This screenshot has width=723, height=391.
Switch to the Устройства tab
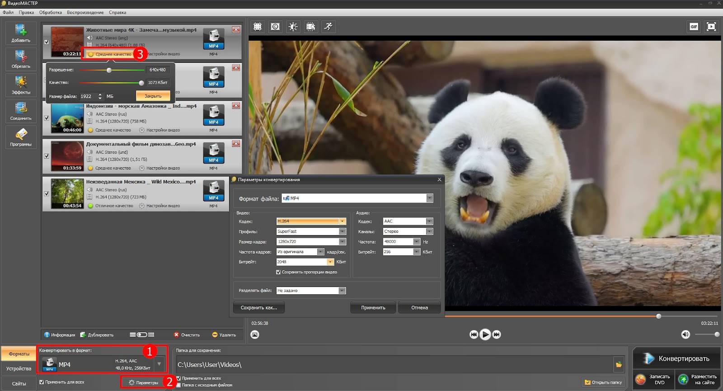19,369
